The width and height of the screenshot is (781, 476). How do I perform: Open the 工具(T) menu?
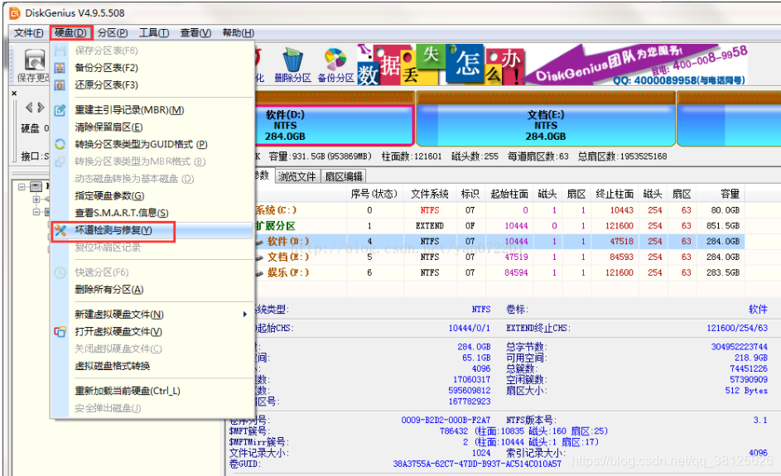coord(154,33)
